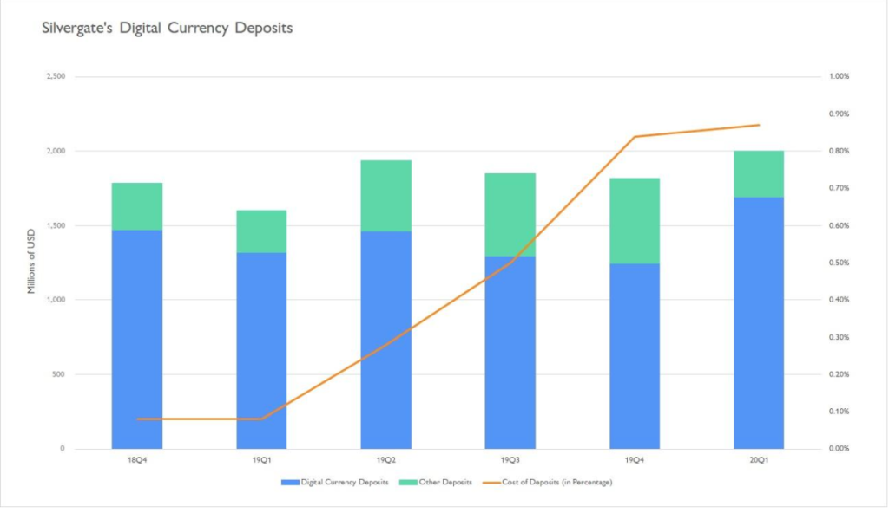Click the "0.80%" right axis label
The height and width of the screenshot is (513, 889).
tap(840, 151)
